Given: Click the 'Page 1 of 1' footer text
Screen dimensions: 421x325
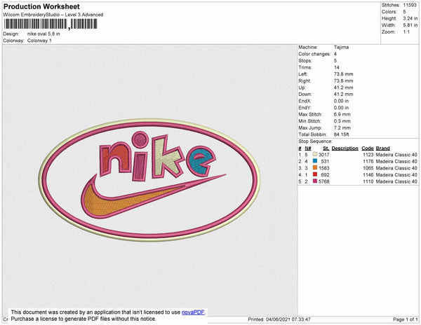Looking at the screenshot, I should point(406,319).
